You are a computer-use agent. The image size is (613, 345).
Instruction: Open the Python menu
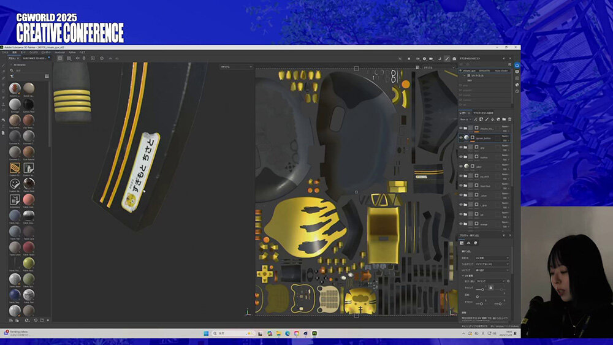[72, 53]
